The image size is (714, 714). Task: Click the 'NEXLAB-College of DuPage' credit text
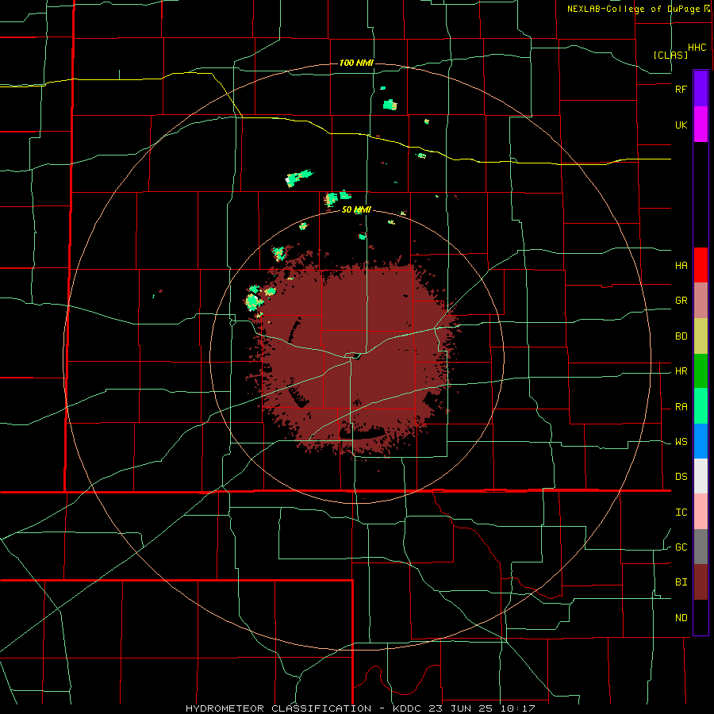(x=633, y=9)
